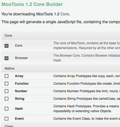Check the Hash checkbox
The width and height of the screenshot is (120, 127).
click(x=7, y=109)
